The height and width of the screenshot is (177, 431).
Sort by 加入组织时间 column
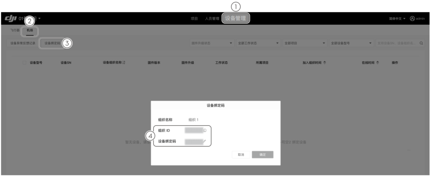coord(324,63)
